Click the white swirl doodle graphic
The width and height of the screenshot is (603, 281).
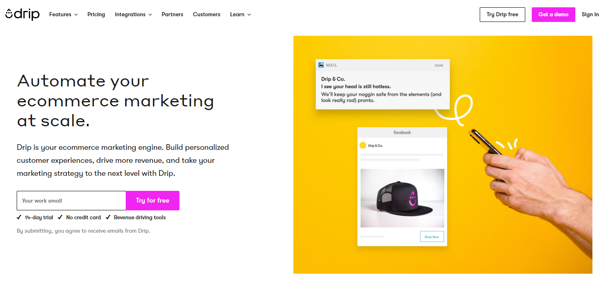click(x=456, y=110)
